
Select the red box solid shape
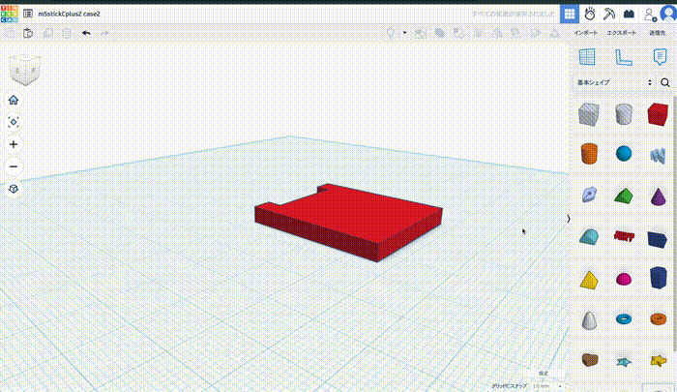658,114
